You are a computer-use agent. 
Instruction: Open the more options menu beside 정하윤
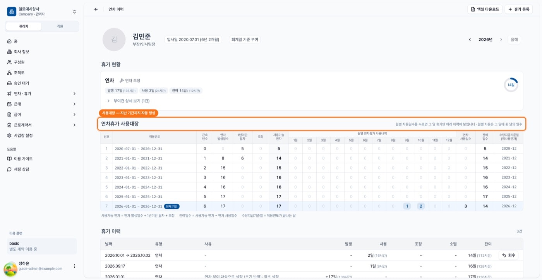coord(74,266)
